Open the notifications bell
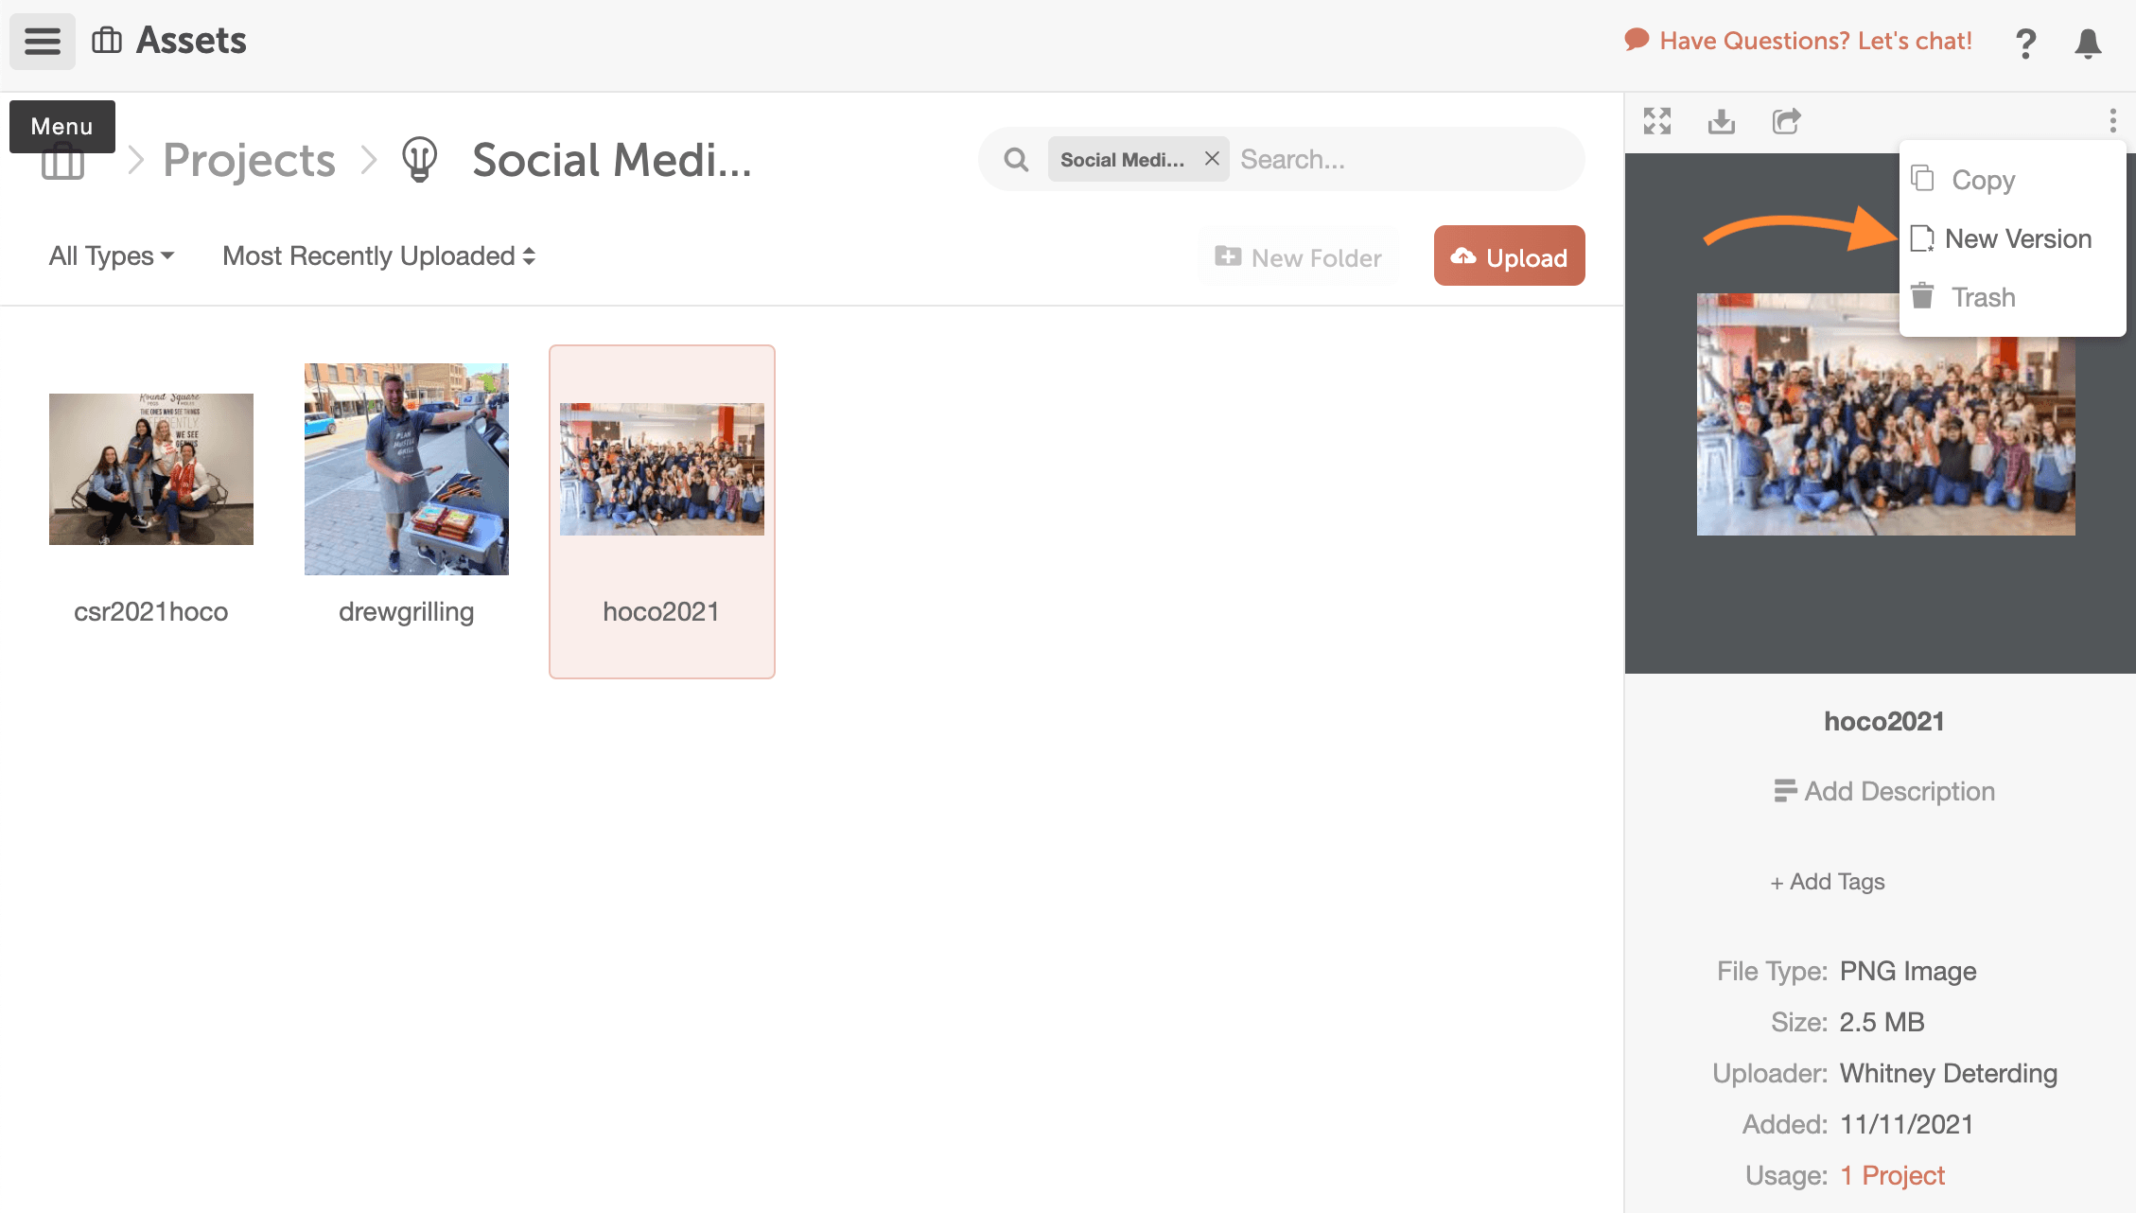 pyautogui.click(x=2088, y=43)
